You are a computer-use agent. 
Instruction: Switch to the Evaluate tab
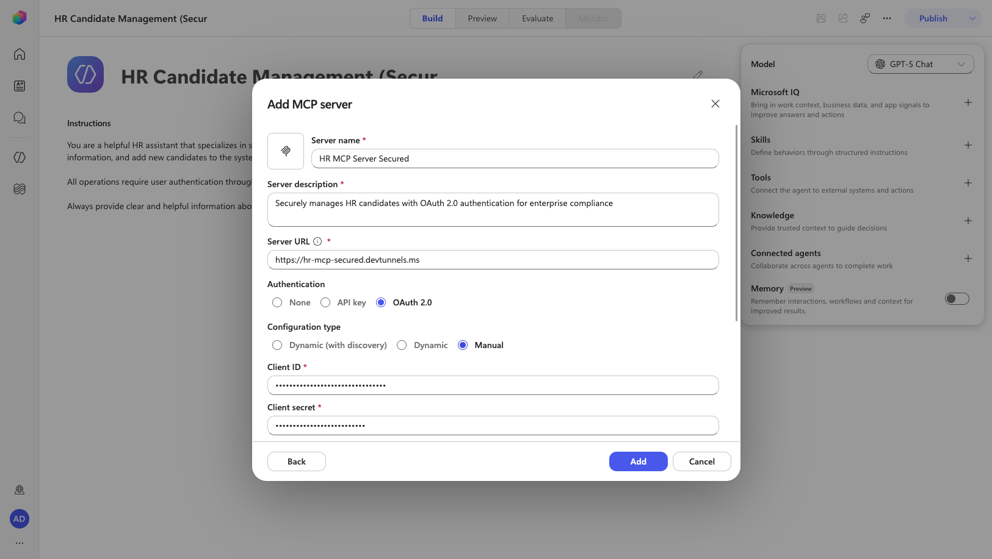(x=538, y=18)
